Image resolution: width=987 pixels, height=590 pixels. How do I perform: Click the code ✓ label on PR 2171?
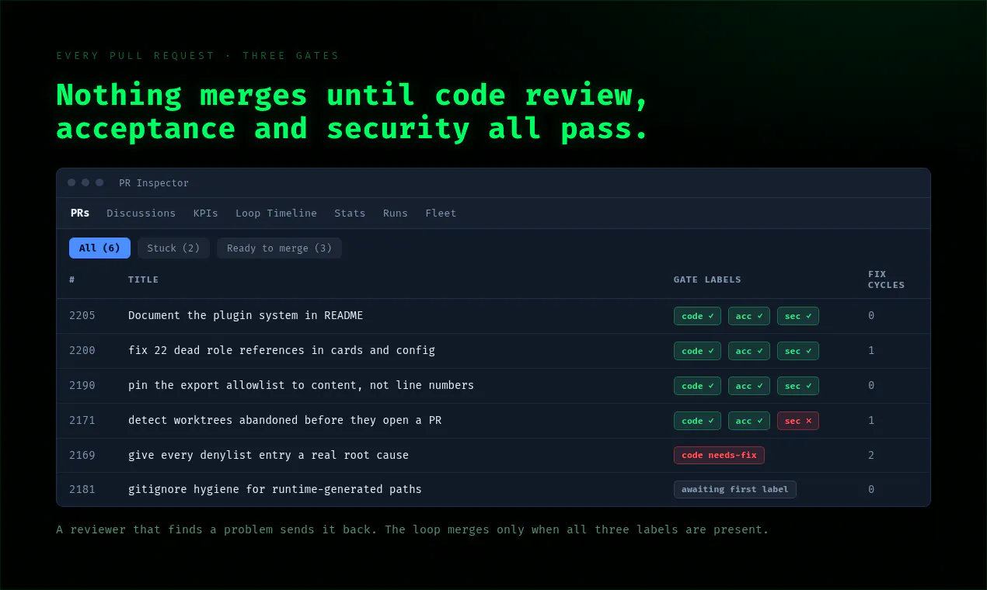tap(697, 421)
